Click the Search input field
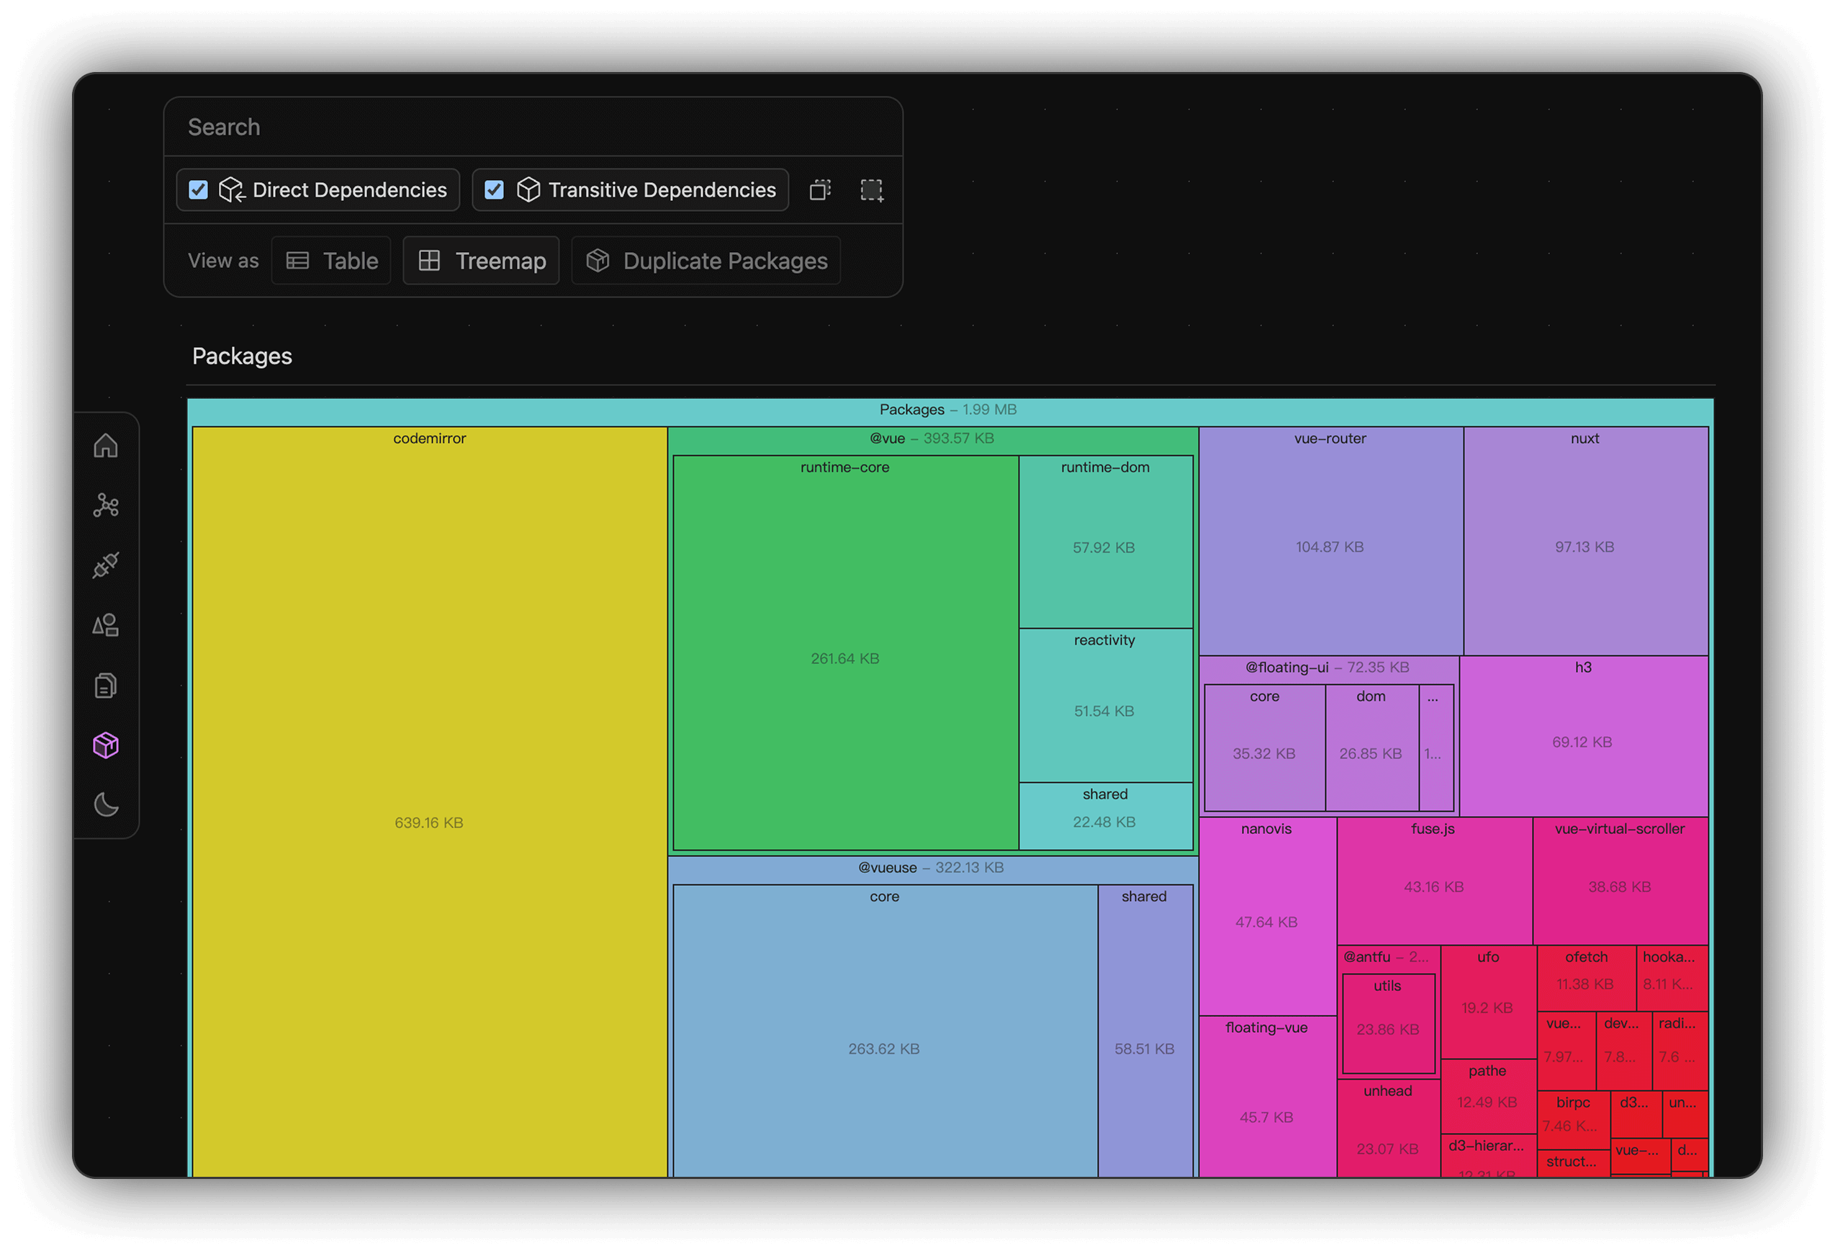 pos(533,126)
